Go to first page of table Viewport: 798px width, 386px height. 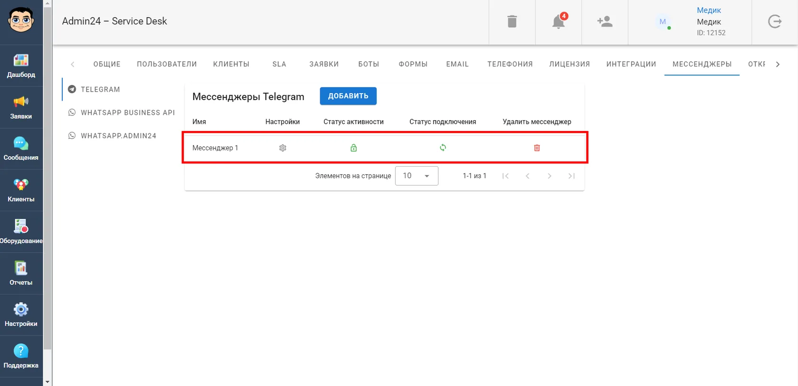coord(505,176)
